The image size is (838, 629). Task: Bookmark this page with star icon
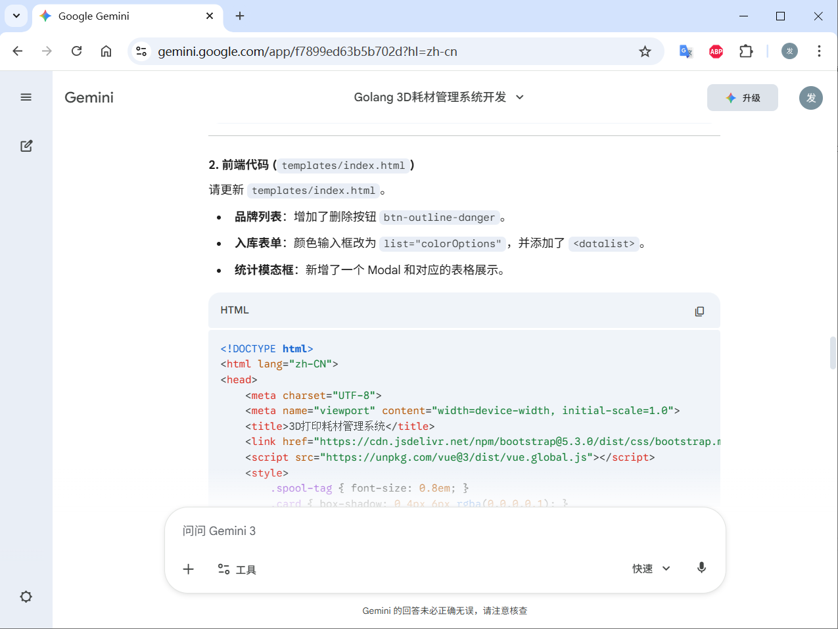point(645,51)
